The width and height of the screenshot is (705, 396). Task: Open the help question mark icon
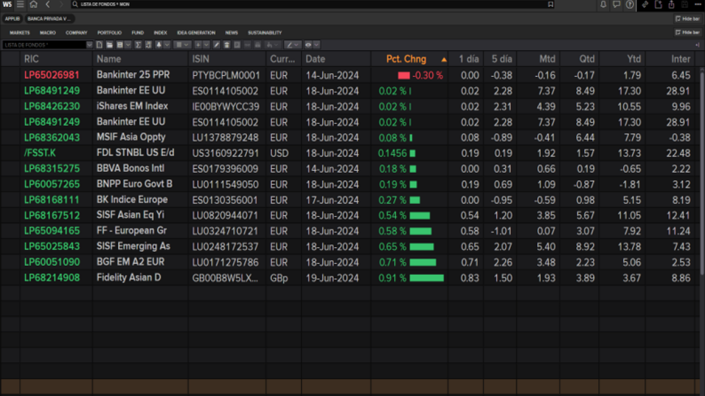click(629, 5)
